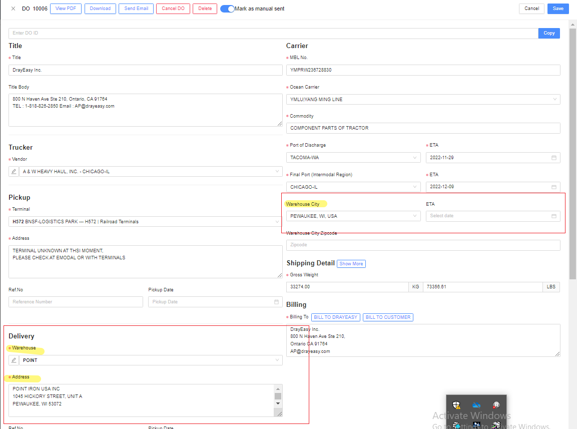Expand Shipping Detail with Show More
Image resolution: width=577 pixels, height=429 pixels.
coord(351,264)
